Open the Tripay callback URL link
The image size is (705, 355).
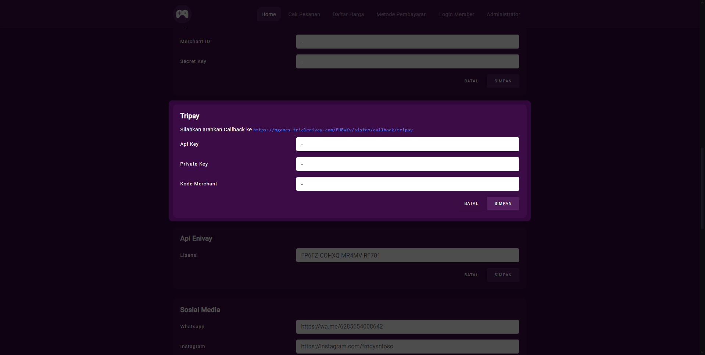click(x=333, y=130)
